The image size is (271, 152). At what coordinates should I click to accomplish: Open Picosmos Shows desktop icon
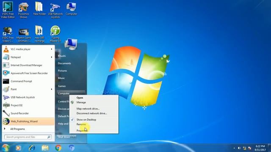click(24, 10)
